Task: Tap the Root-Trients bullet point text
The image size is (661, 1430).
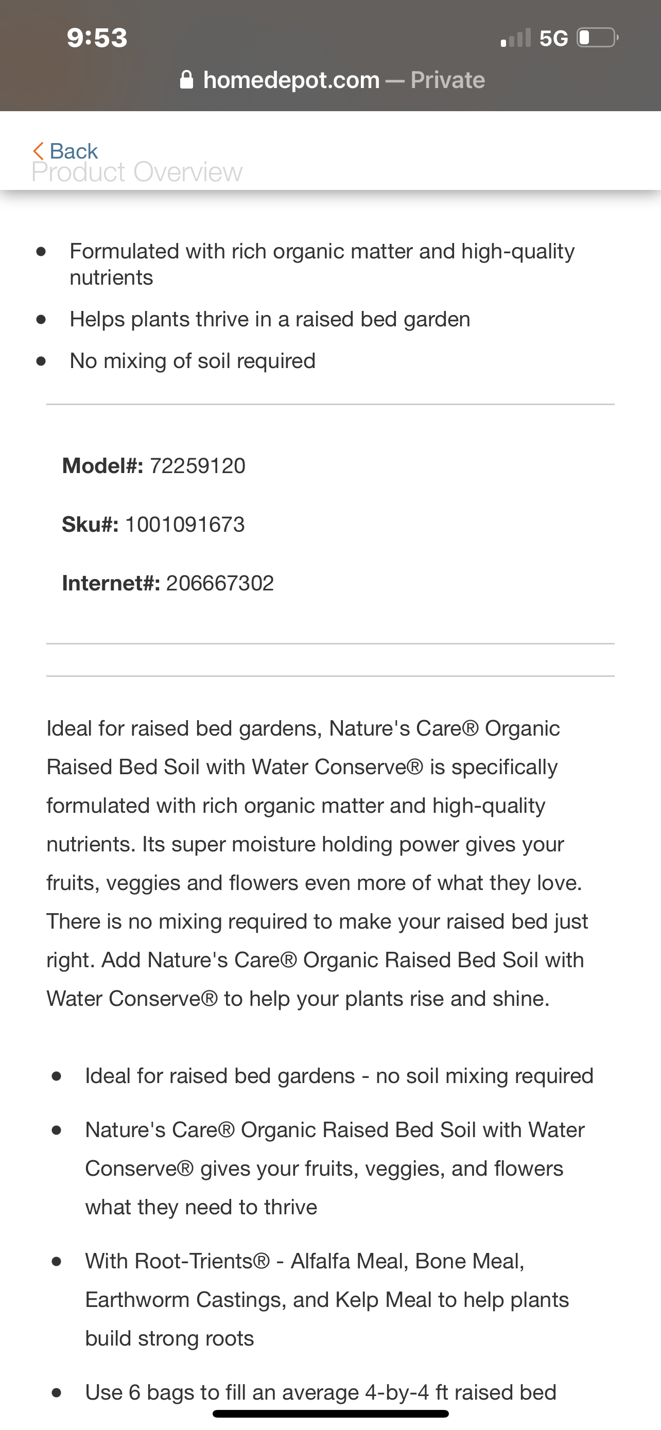Action: click(326, 1300)
